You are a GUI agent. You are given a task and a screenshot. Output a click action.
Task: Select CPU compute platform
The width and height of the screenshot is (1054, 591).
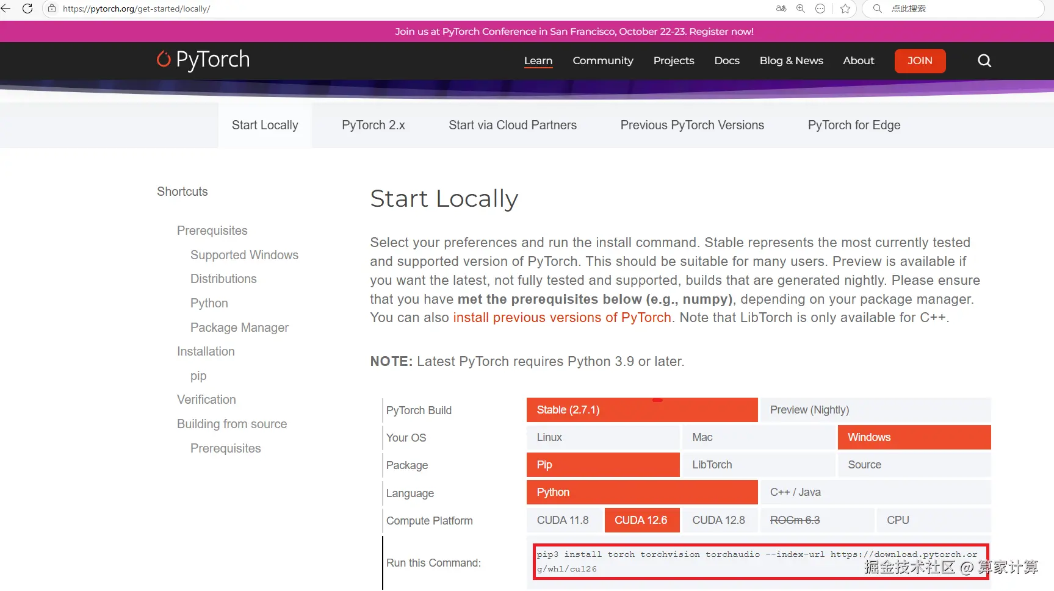(934, 520)
